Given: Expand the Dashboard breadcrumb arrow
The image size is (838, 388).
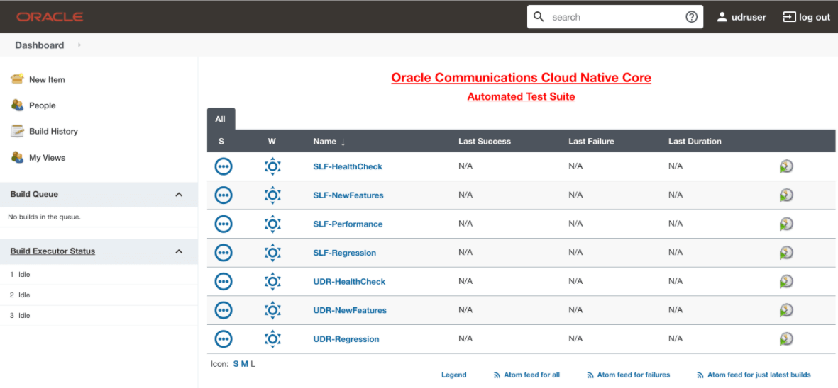Looking at the screenshot, I should coord(79,45).
